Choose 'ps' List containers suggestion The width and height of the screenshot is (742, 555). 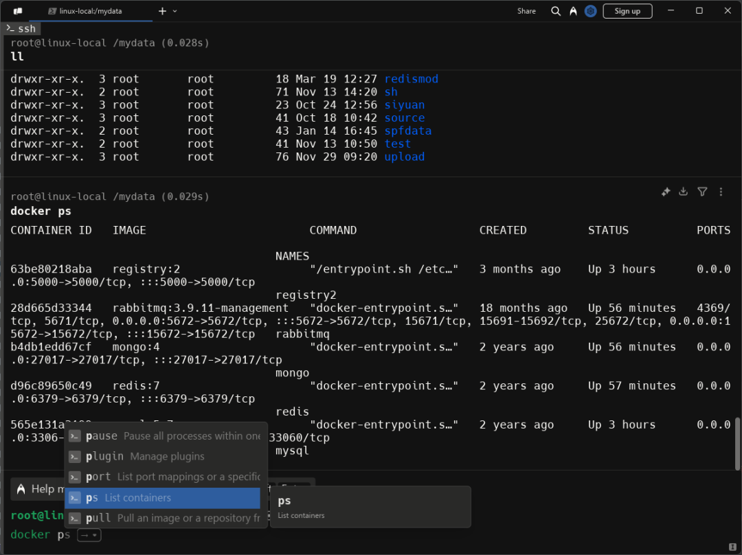163,498
